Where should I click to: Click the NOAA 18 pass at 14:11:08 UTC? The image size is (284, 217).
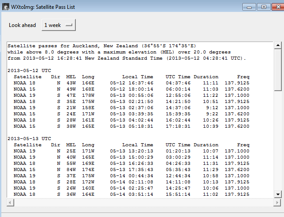132,182
